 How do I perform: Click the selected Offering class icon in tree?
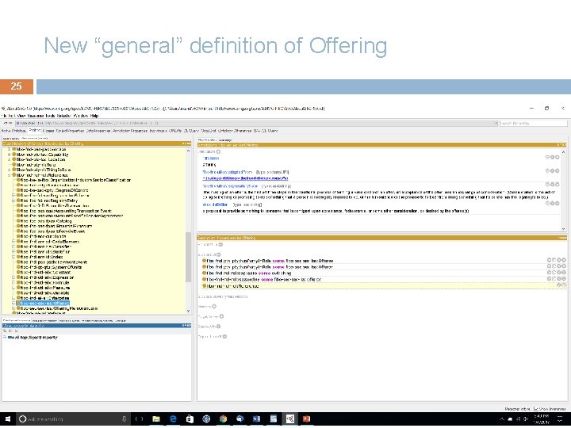pos(17,303)
